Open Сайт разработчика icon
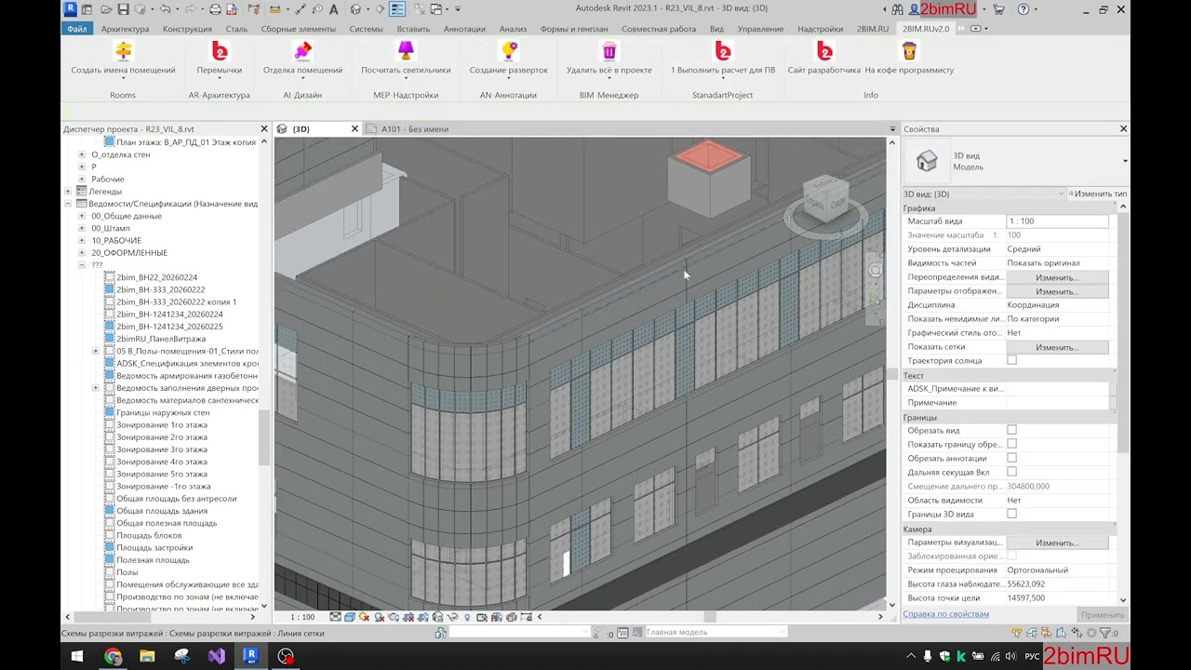 point(824,51)
